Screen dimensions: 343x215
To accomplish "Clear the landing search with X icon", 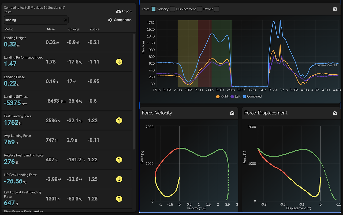I will [65, 20].
